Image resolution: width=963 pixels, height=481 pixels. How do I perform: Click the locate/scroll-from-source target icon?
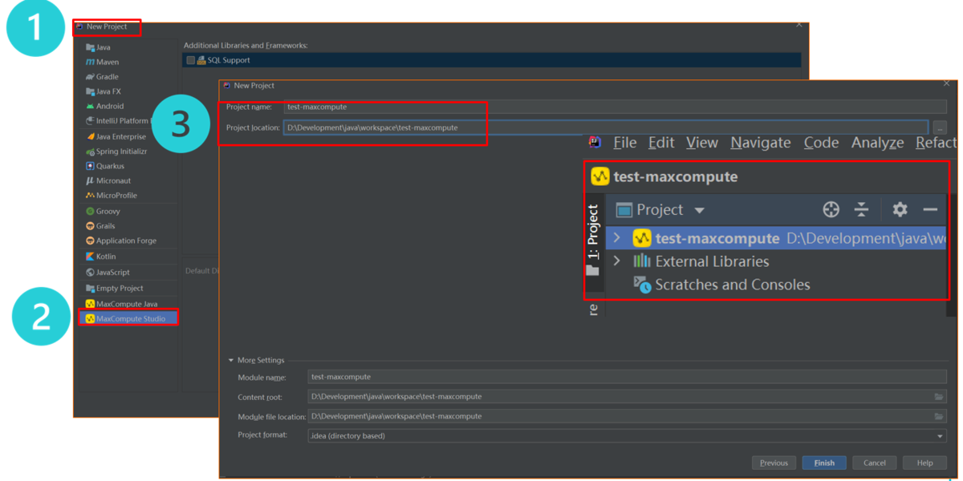click(831, 209)
